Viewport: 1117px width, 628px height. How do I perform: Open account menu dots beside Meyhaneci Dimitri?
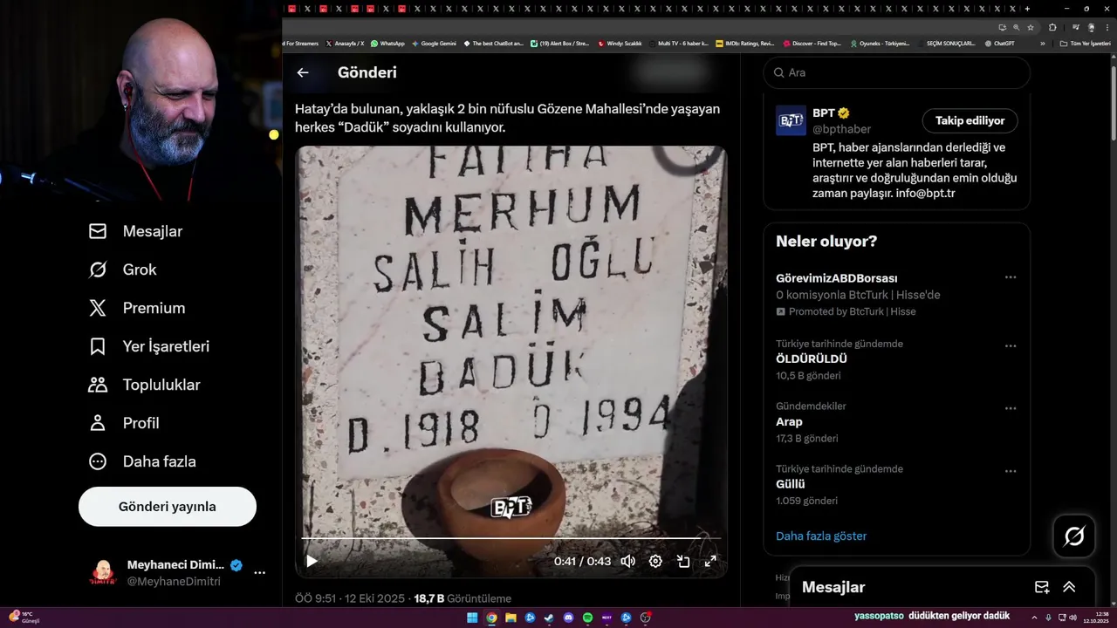point(259,573)
